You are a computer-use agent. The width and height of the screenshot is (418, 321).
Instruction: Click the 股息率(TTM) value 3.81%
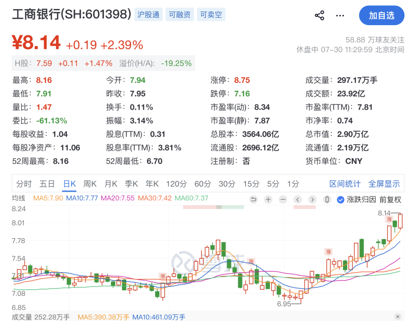pyautogui.click(x=170, y=148)
